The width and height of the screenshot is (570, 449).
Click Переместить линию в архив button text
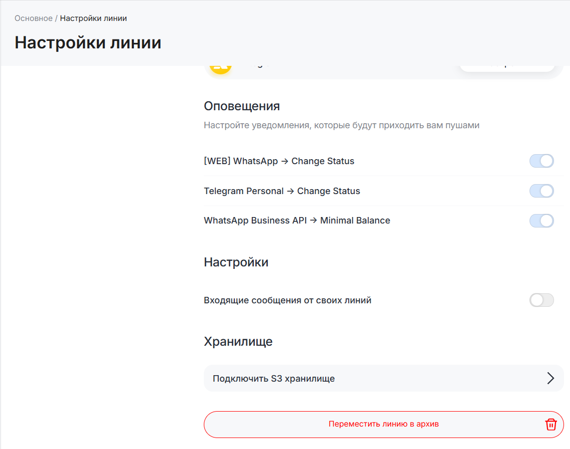pyautogui.click(x=383, y=424)
